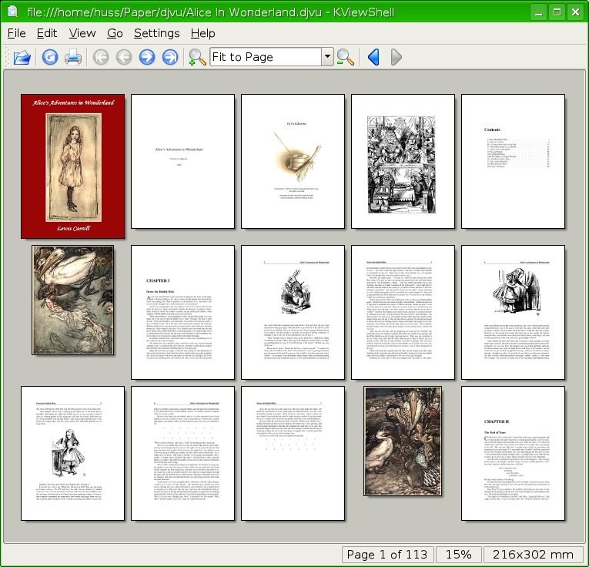The image size is (589, 567).
Task: Open the Help menu
Action: click(202, 33)
